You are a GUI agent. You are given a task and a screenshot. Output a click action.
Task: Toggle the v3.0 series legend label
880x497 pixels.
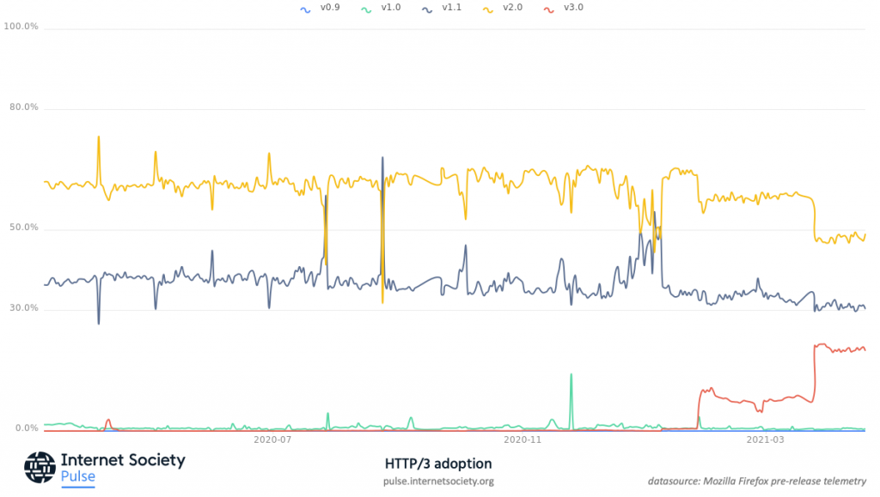coord(574,9)
